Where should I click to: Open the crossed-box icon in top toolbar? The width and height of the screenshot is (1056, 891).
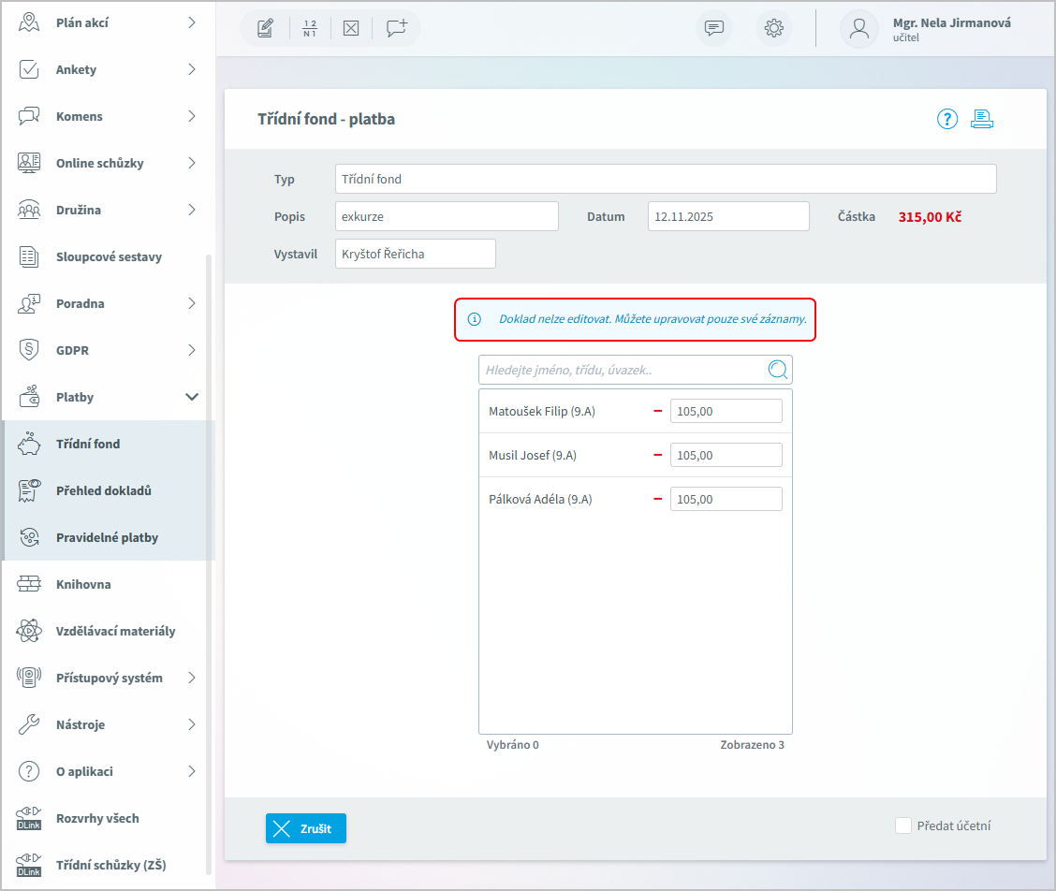351,28
